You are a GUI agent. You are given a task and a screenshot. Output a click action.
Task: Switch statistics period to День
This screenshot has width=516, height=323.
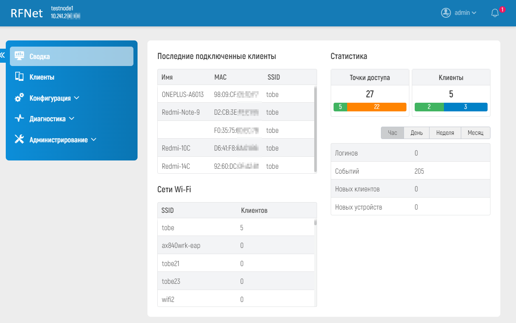tap(416, 133)
